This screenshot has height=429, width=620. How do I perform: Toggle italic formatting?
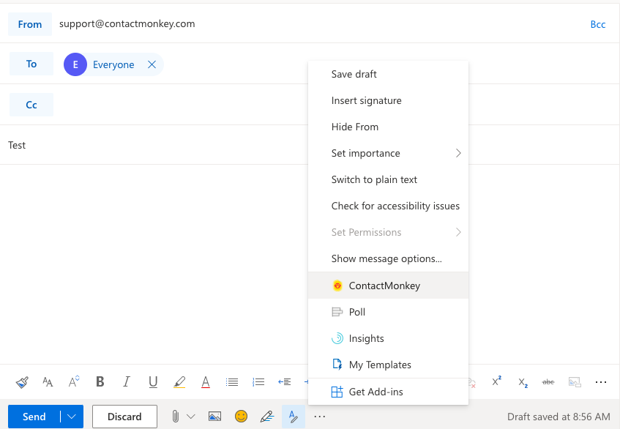127,382
